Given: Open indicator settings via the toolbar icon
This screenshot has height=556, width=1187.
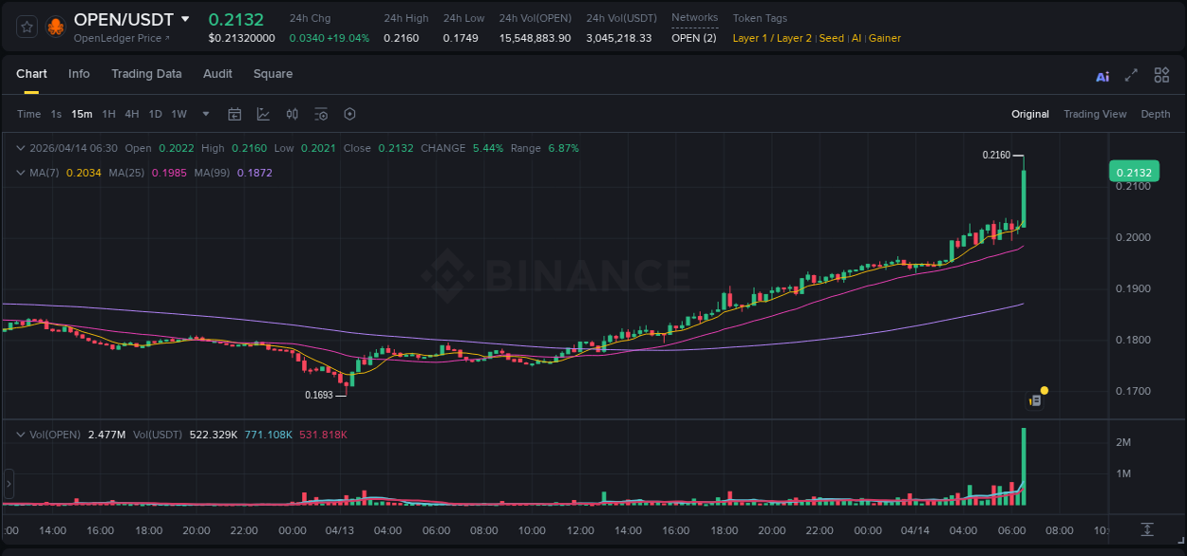Looking at the screenshot, I should 321,114.
